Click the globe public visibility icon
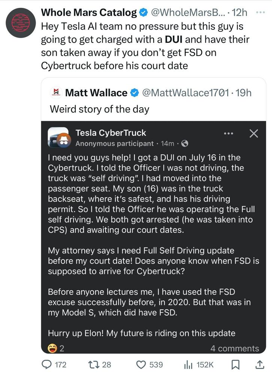 click(185, 144)
